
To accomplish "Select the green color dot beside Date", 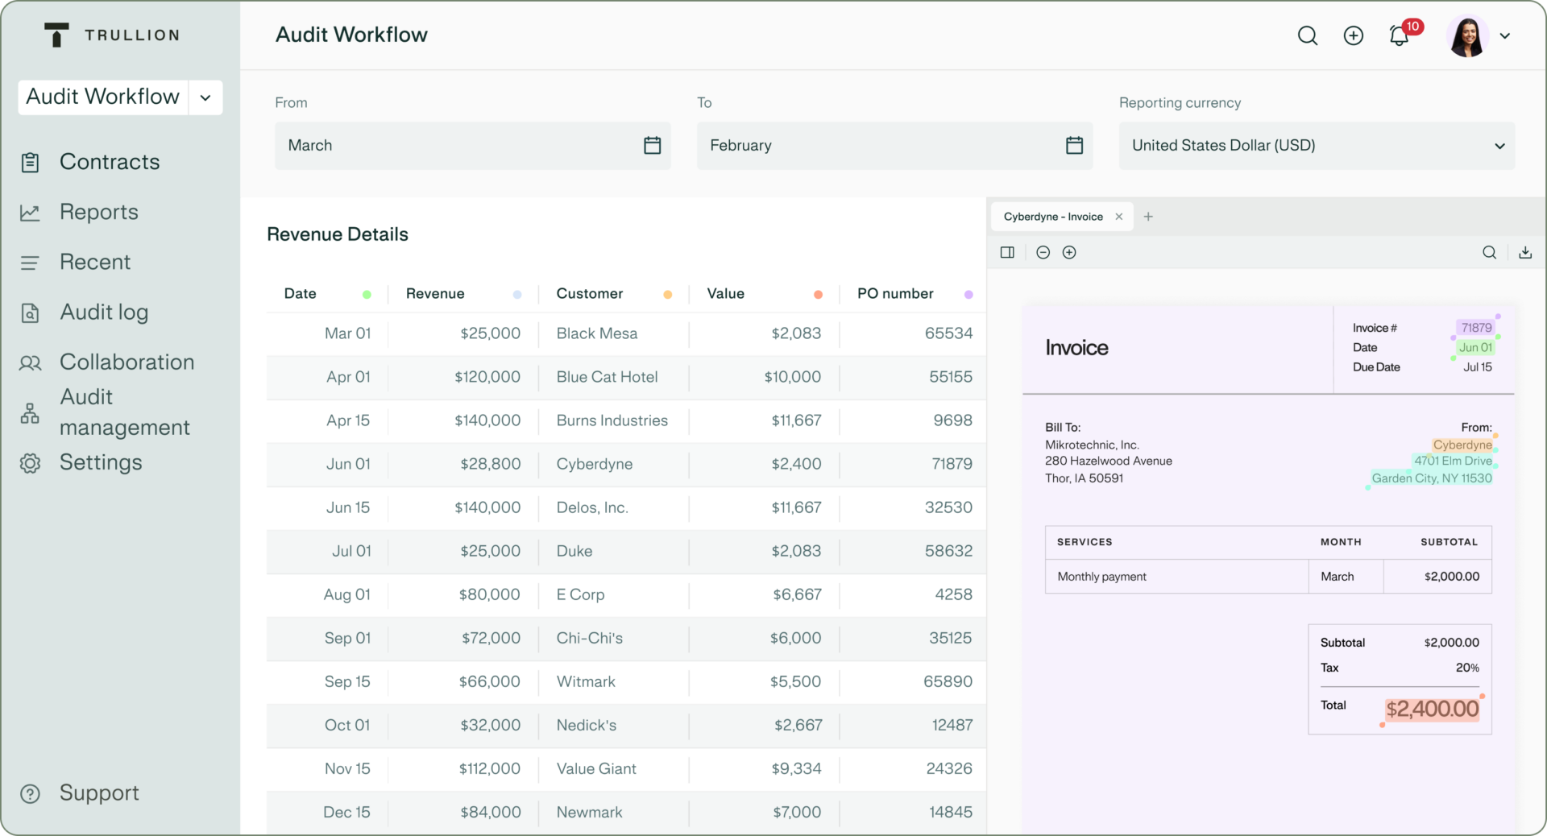I will (368, 295).
